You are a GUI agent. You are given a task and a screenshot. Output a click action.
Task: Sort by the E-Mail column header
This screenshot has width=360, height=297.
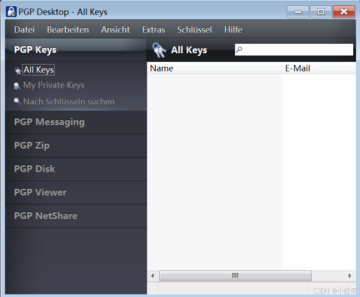(319, 69)
